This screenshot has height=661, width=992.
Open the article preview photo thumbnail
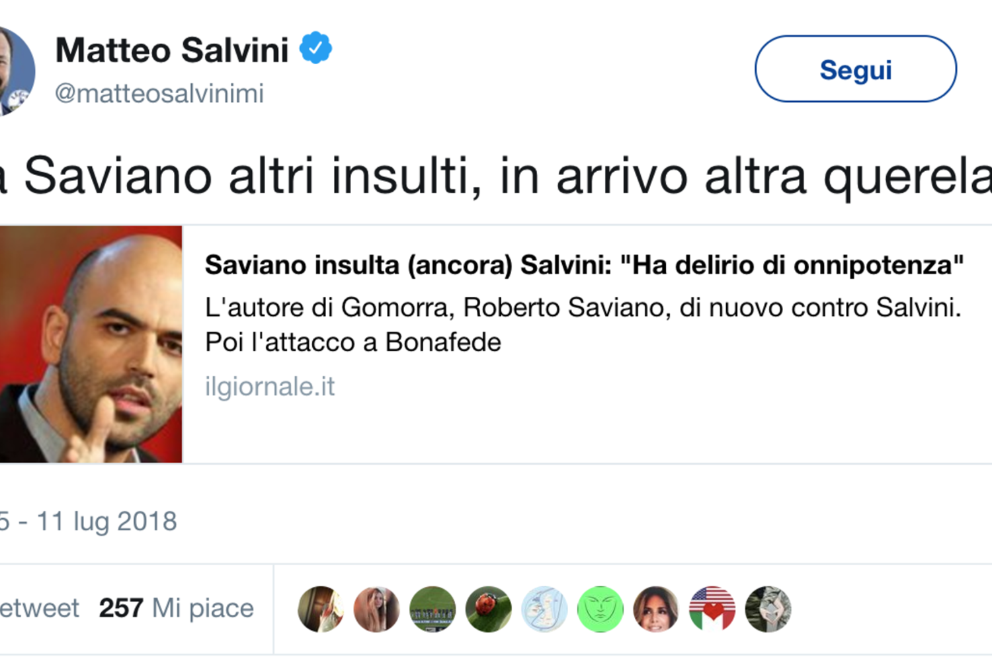(91, 344)
